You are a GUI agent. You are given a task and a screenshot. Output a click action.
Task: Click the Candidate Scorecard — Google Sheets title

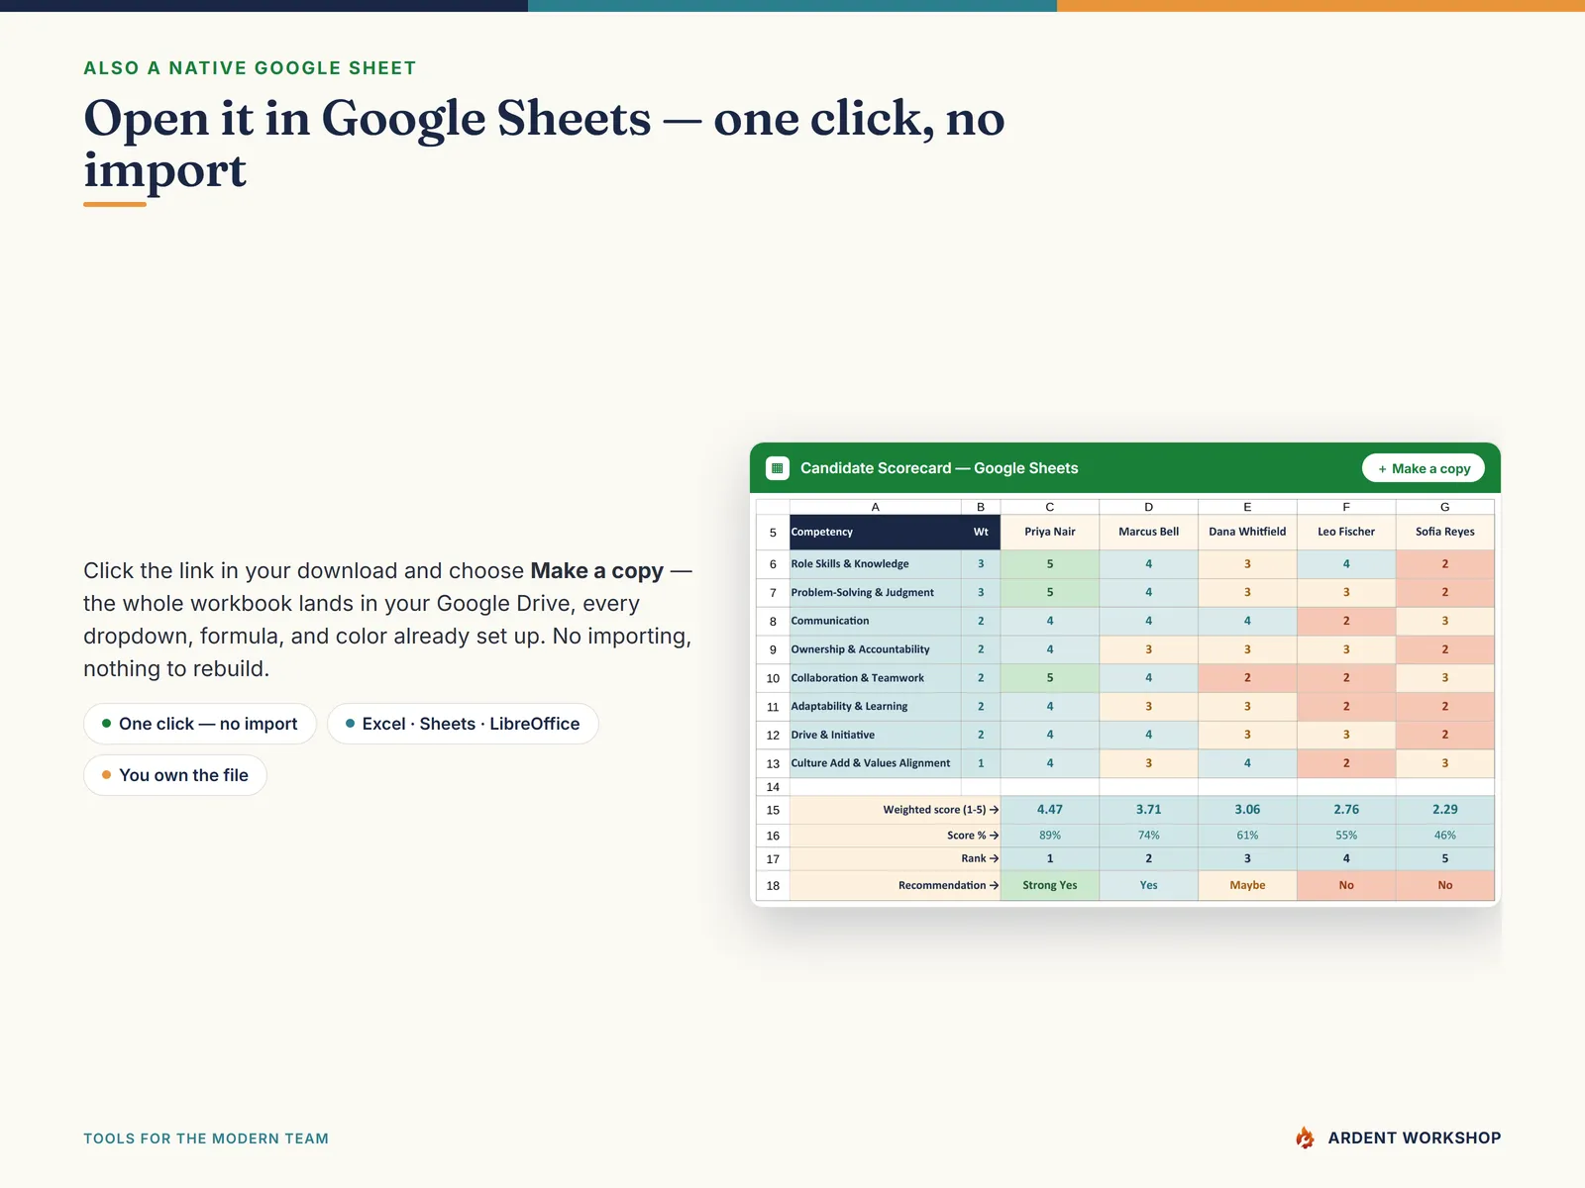[x=939, y=468]
